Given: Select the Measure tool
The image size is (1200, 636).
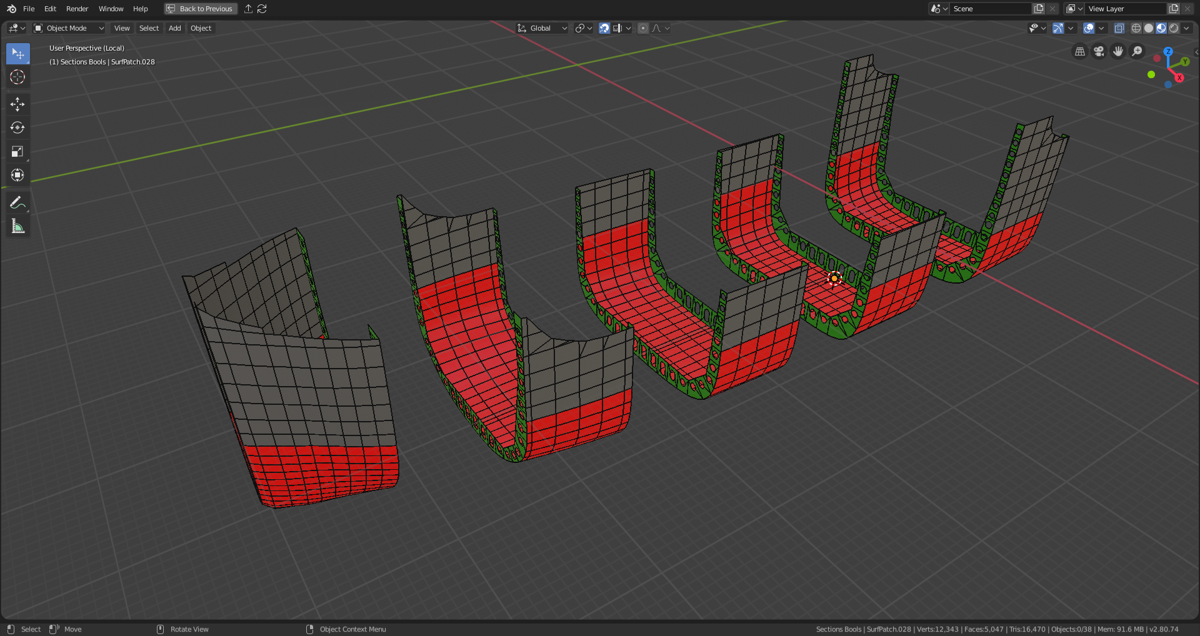Looking at the screenshot, I should [17, 226].
